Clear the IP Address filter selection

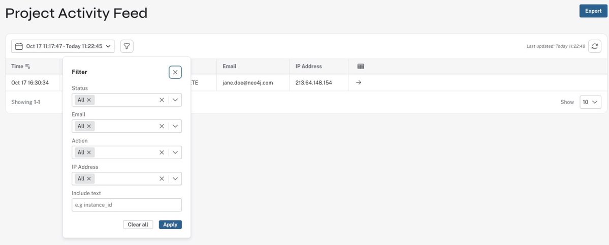click(x=162, y=178)
